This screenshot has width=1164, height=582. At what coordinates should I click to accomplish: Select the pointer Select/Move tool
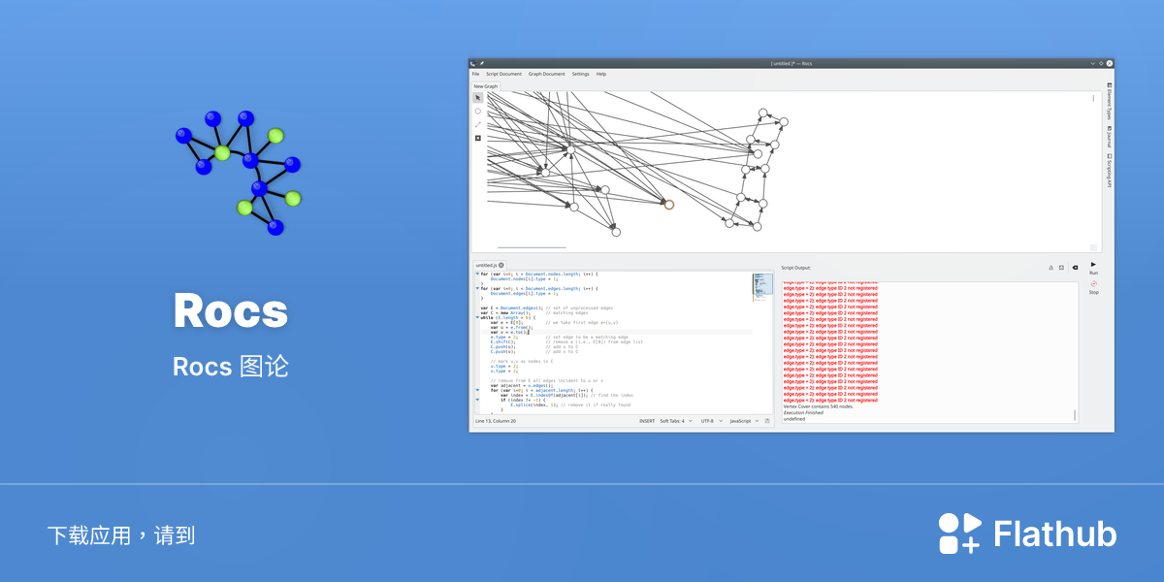click(477, 98)
